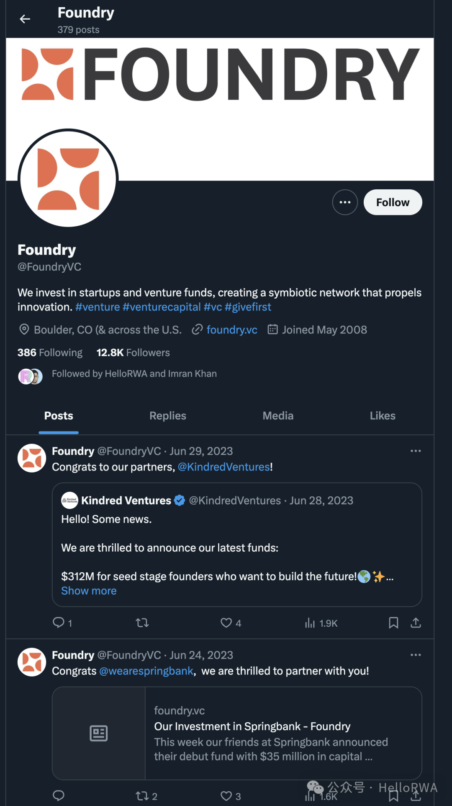Image resolution: width=452 pixels, height=806 pixels.
Task: Open the foundry.vc website link
Action: pos(232,330)
